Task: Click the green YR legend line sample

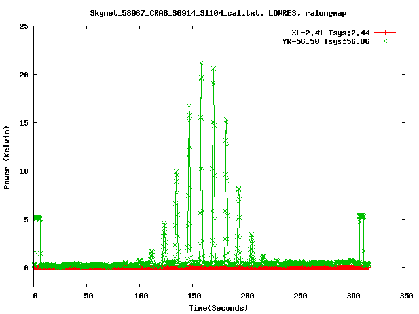Action: 385,41
